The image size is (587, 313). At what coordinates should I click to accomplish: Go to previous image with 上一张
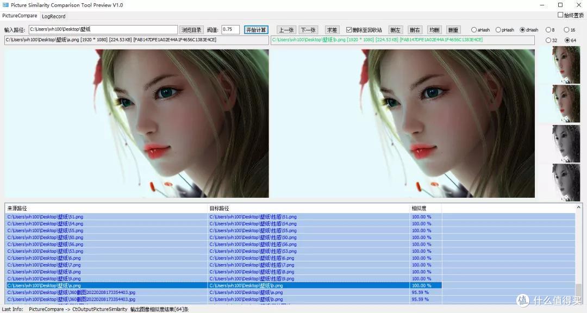(x=286, y=29)
